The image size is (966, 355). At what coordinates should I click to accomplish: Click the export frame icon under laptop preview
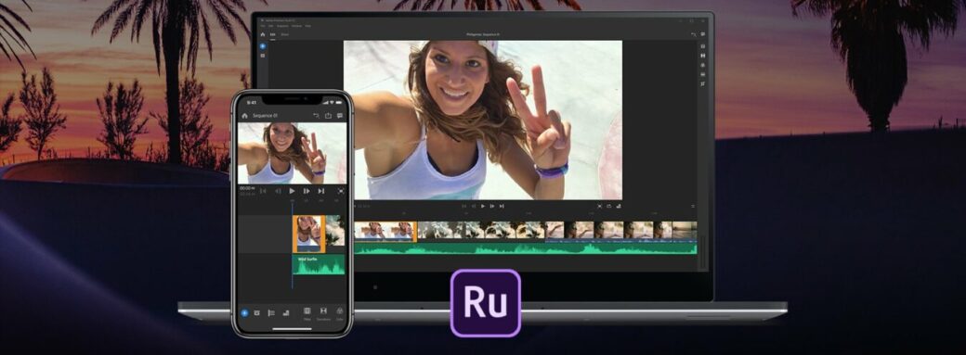pyautogui.click(x=618, y=206)
